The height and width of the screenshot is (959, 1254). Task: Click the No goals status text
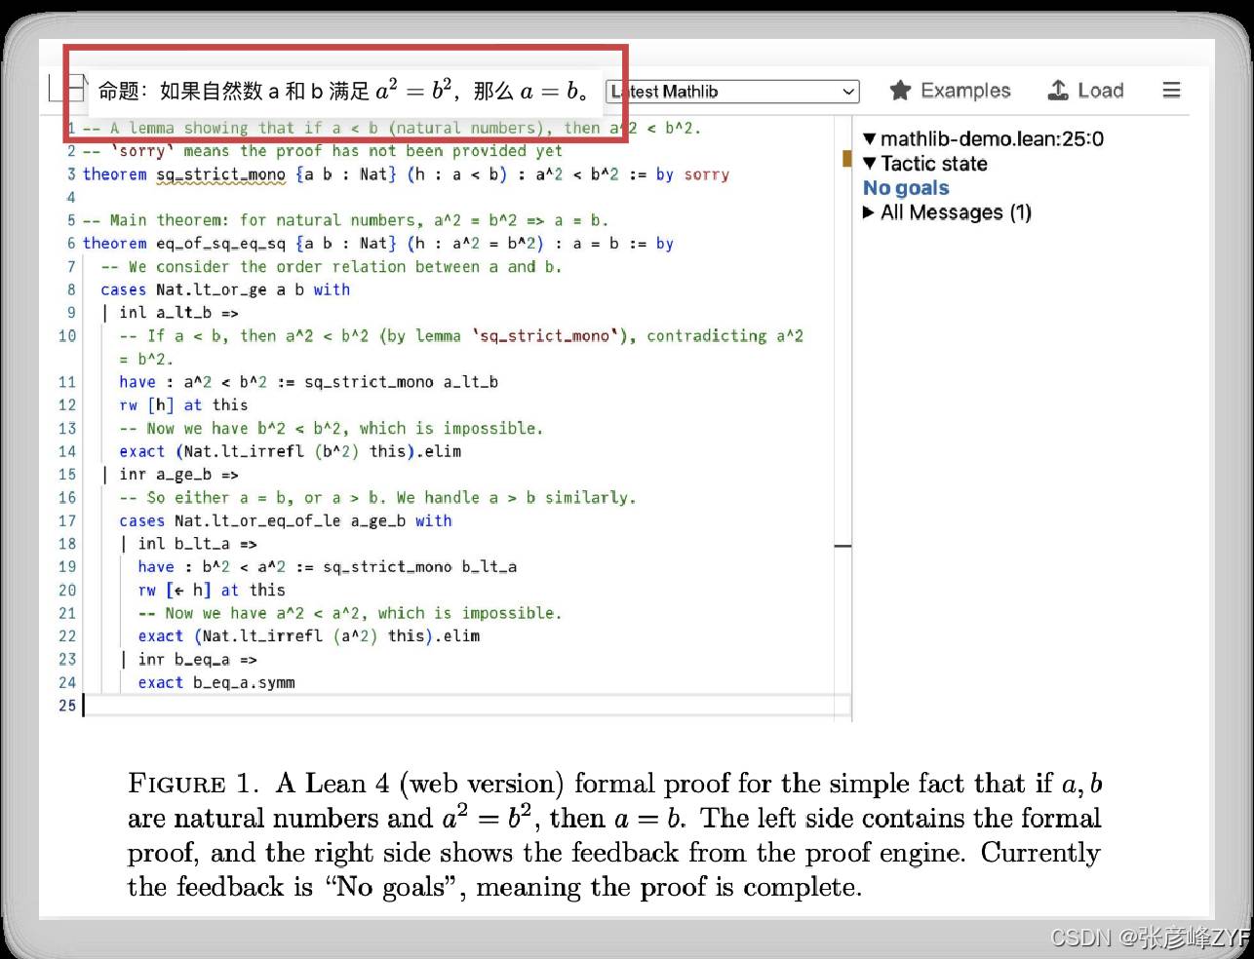906,188
